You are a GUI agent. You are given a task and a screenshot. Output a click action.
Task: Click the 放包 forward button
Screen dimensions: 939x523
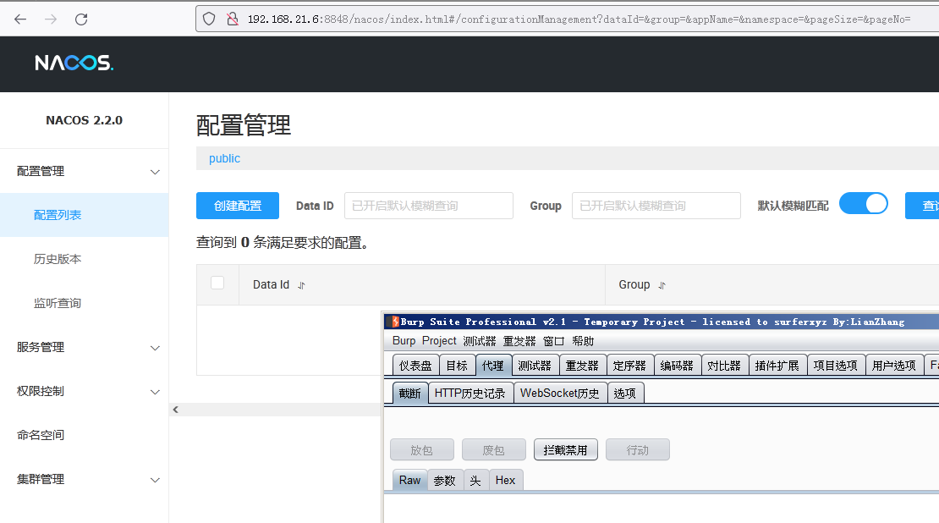(422, 450)
